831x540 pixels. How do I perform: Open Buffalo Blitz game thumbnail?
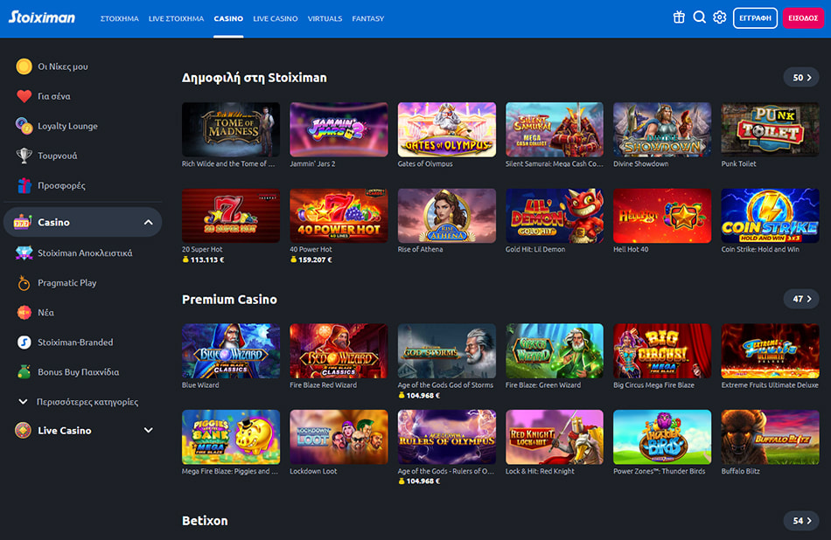pyautogui.click(x=770, y=437)
